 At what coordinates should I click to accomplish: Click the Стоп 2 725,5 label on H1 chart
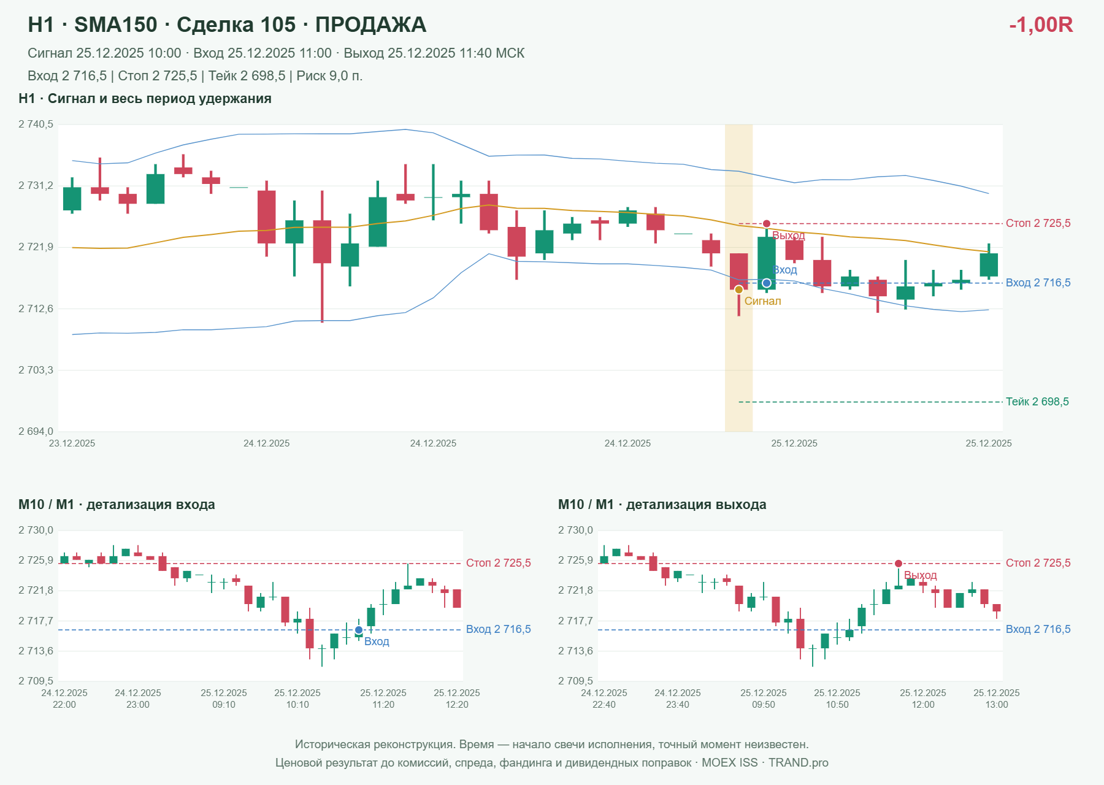tap(1038, 223)
